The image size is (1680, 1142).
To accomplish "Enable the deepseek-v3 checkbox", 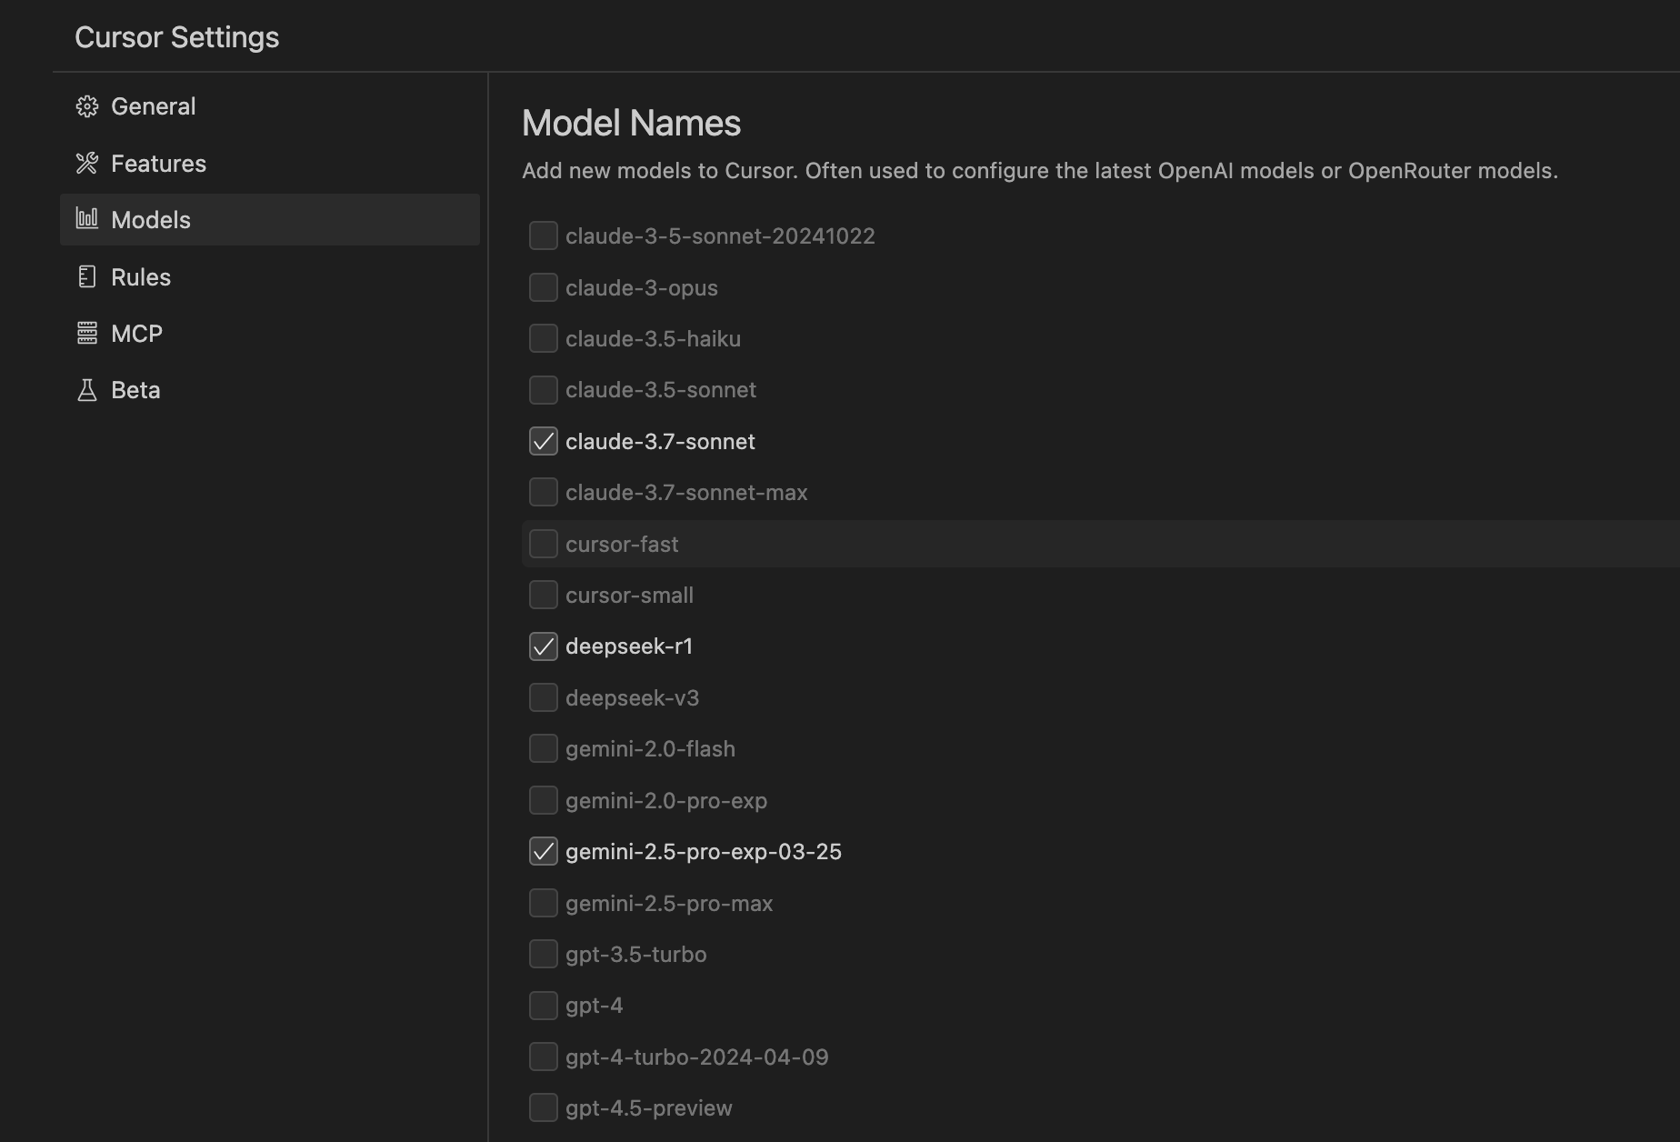I will click(544, 697).
